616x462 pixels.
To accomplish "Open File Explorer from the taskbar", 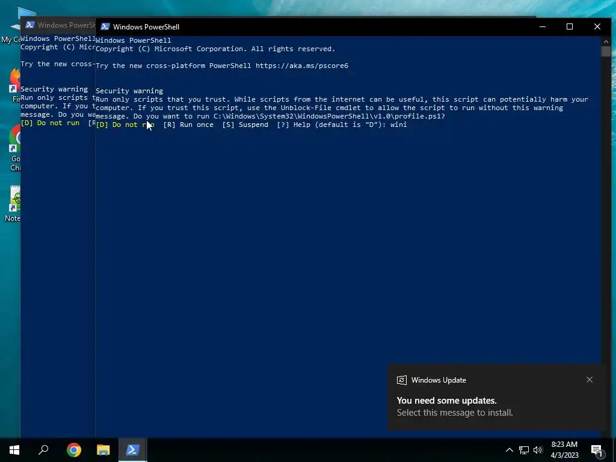I will coord(103,450).
